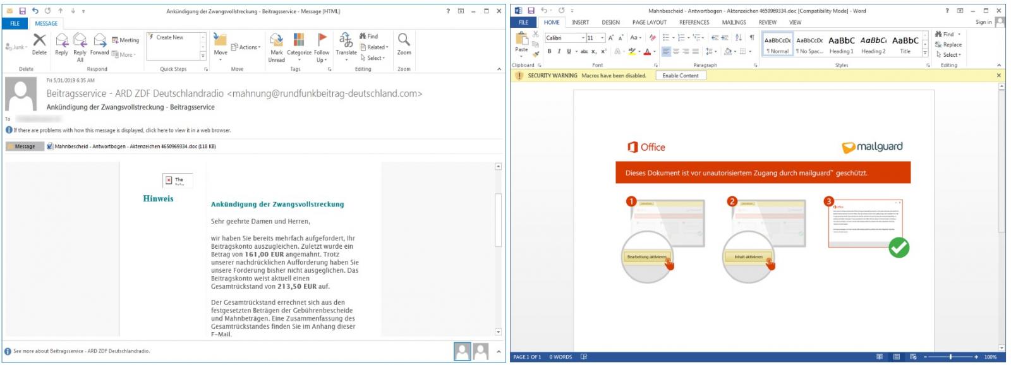Switch to PAGE LAYOUT tab in Word

click(x=649, y=23)
